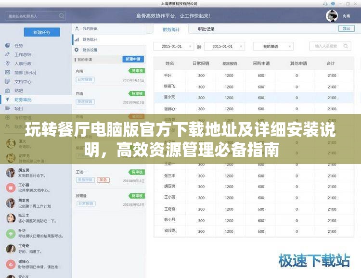Image resolution: width=361 pixels, height=278 pixels.
Task: Focus the 输入人名搜索 name search field
Action: tap(330, 46)
